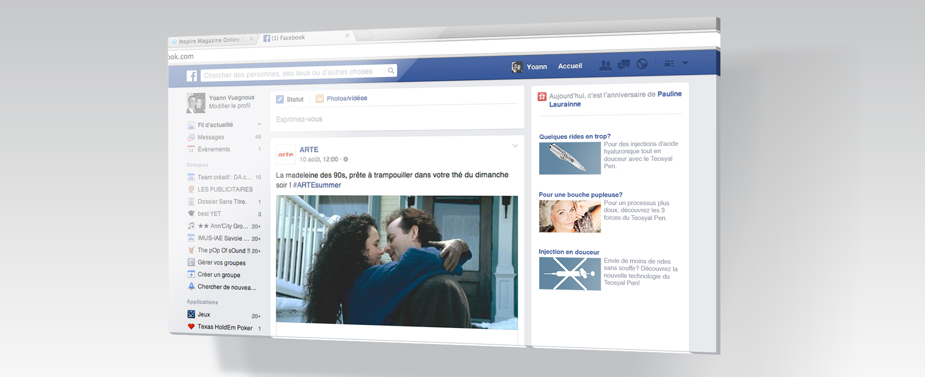
Task: Click Modifier le profil link
Action: coord(230,106)
